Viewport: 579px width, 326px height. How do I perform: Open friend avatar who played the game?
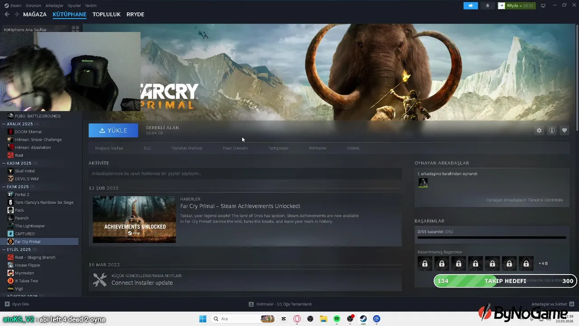point(422,182)
